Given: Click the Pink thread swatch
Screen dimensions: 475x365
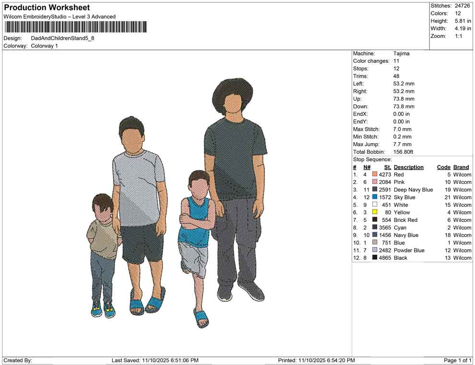Looking at the screenshot, I should tap(374, 182).
